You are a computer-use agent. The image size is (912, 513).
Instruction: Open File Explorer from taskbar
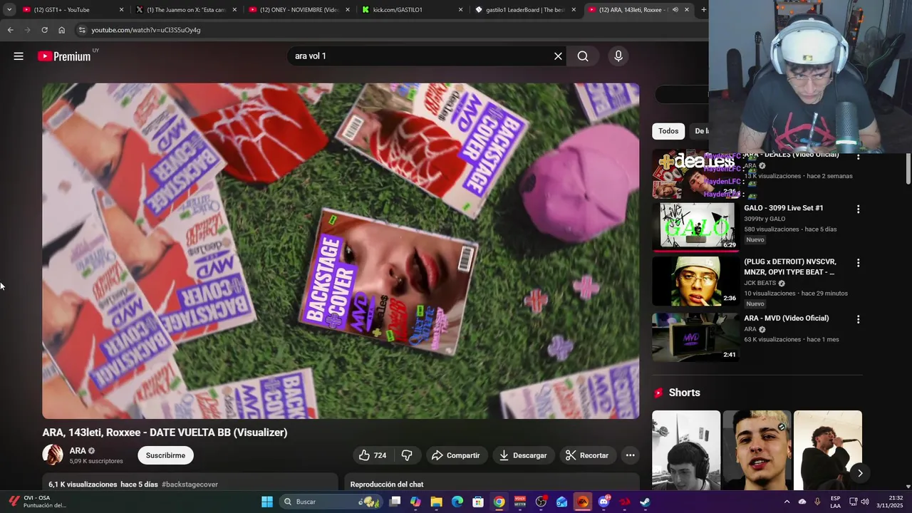click(x=436, y=502)
